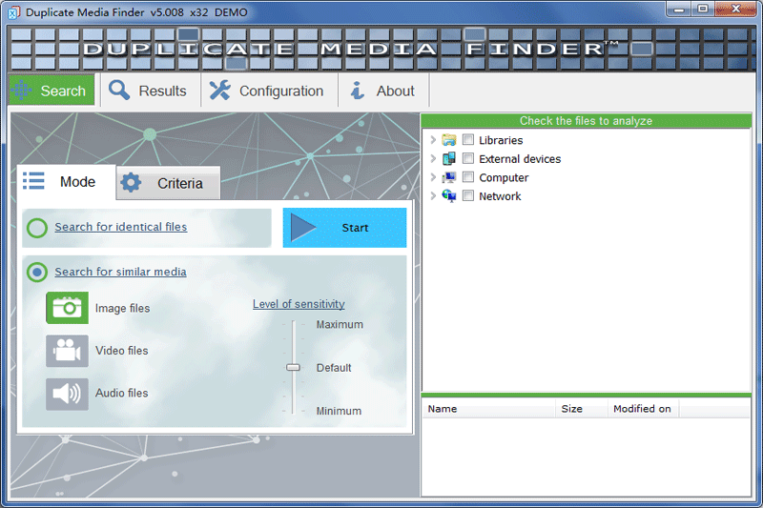Viewport: 763px width, 508px height.
Task: Click the info icon on About tab
Action: tap(358, 91)
